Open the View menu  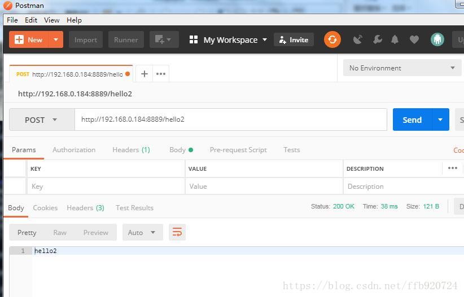click(51, 20)
